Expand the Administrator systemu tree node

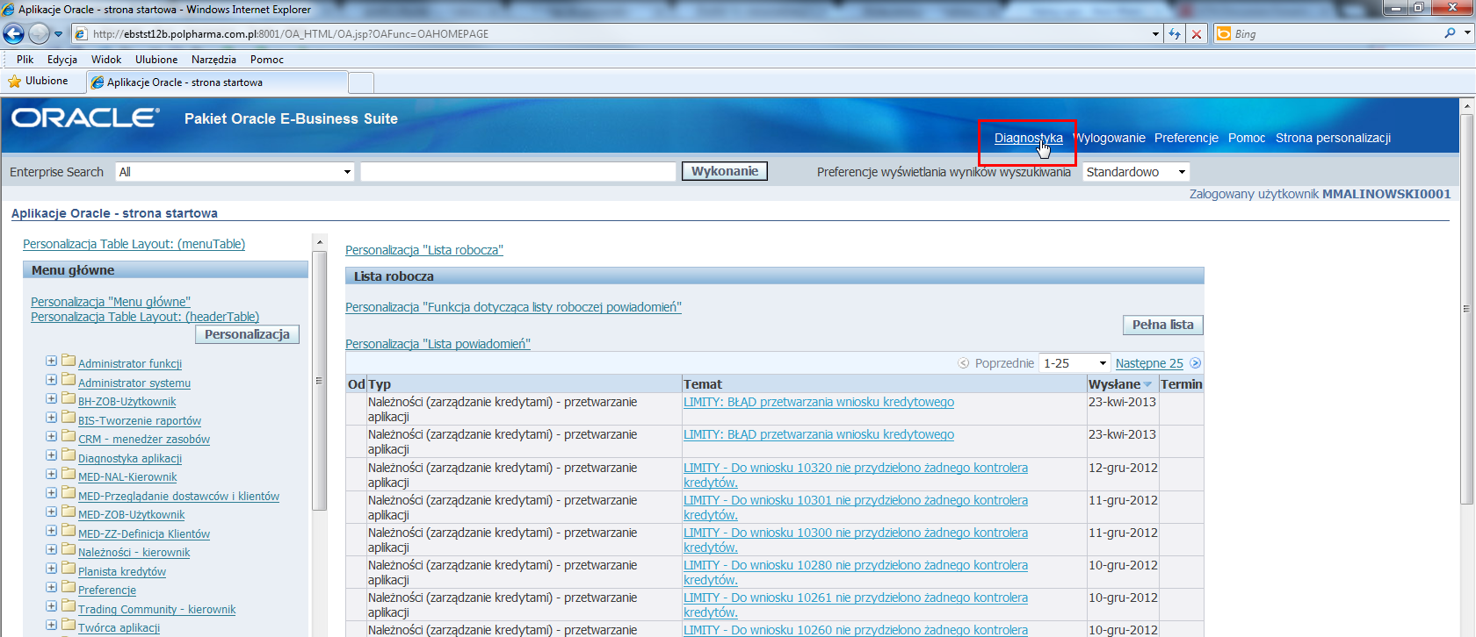click(x=52, y=380)
